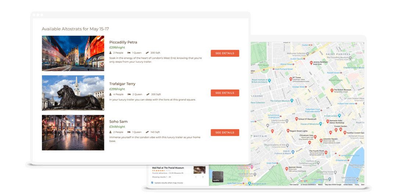Go to the previous page of map results
The width and height of the screenshot is (397, 196).
point(196,177)
